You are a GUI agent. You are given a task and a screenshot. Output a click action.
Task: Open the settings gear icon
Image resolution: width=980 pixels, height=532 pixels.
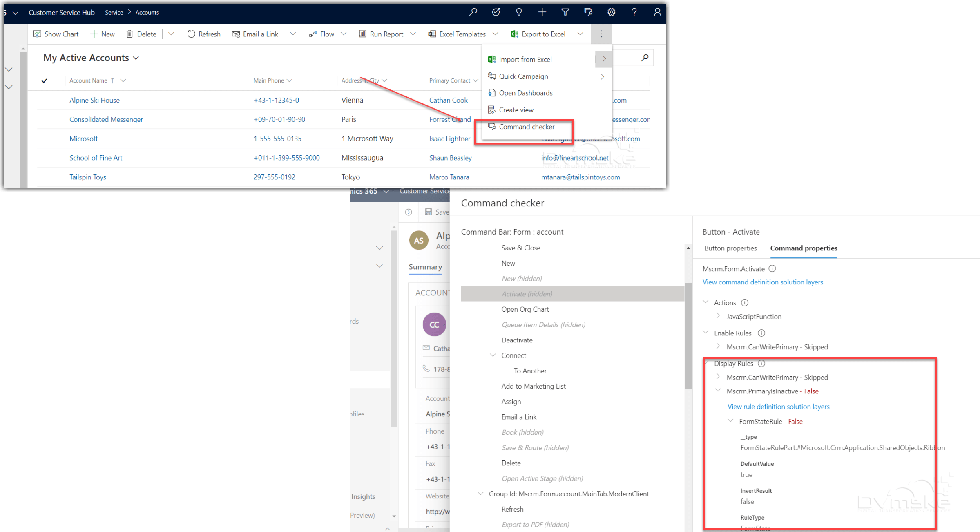(x=611, y=12)
